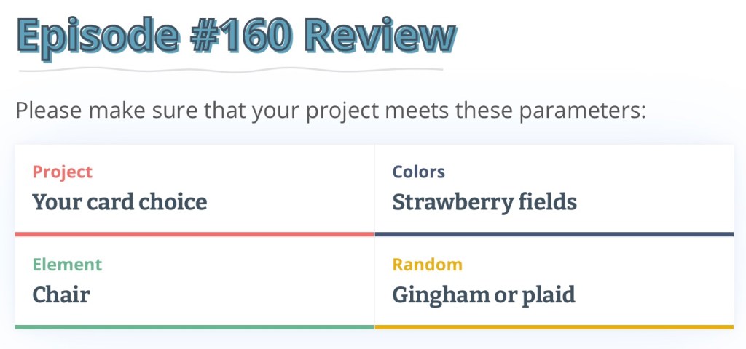Click the red 'Project' label
This screenshot has height=349, width=746.
tap(63, 172)
